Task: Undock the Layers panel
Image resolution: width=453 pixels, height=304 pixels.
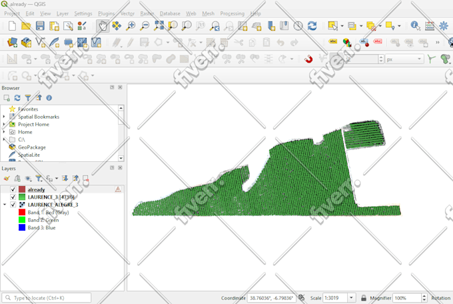Action: (112, 168)
